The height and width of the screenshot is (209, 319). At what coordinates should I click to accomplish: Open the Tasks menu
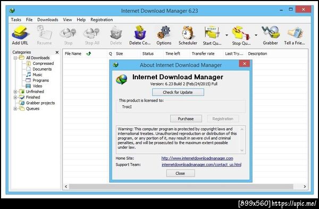(16, 20)
